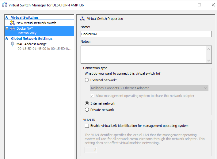The image size is (217, 159).
Task: Click the DockerNAT switch icon
Action: point(13,28)
